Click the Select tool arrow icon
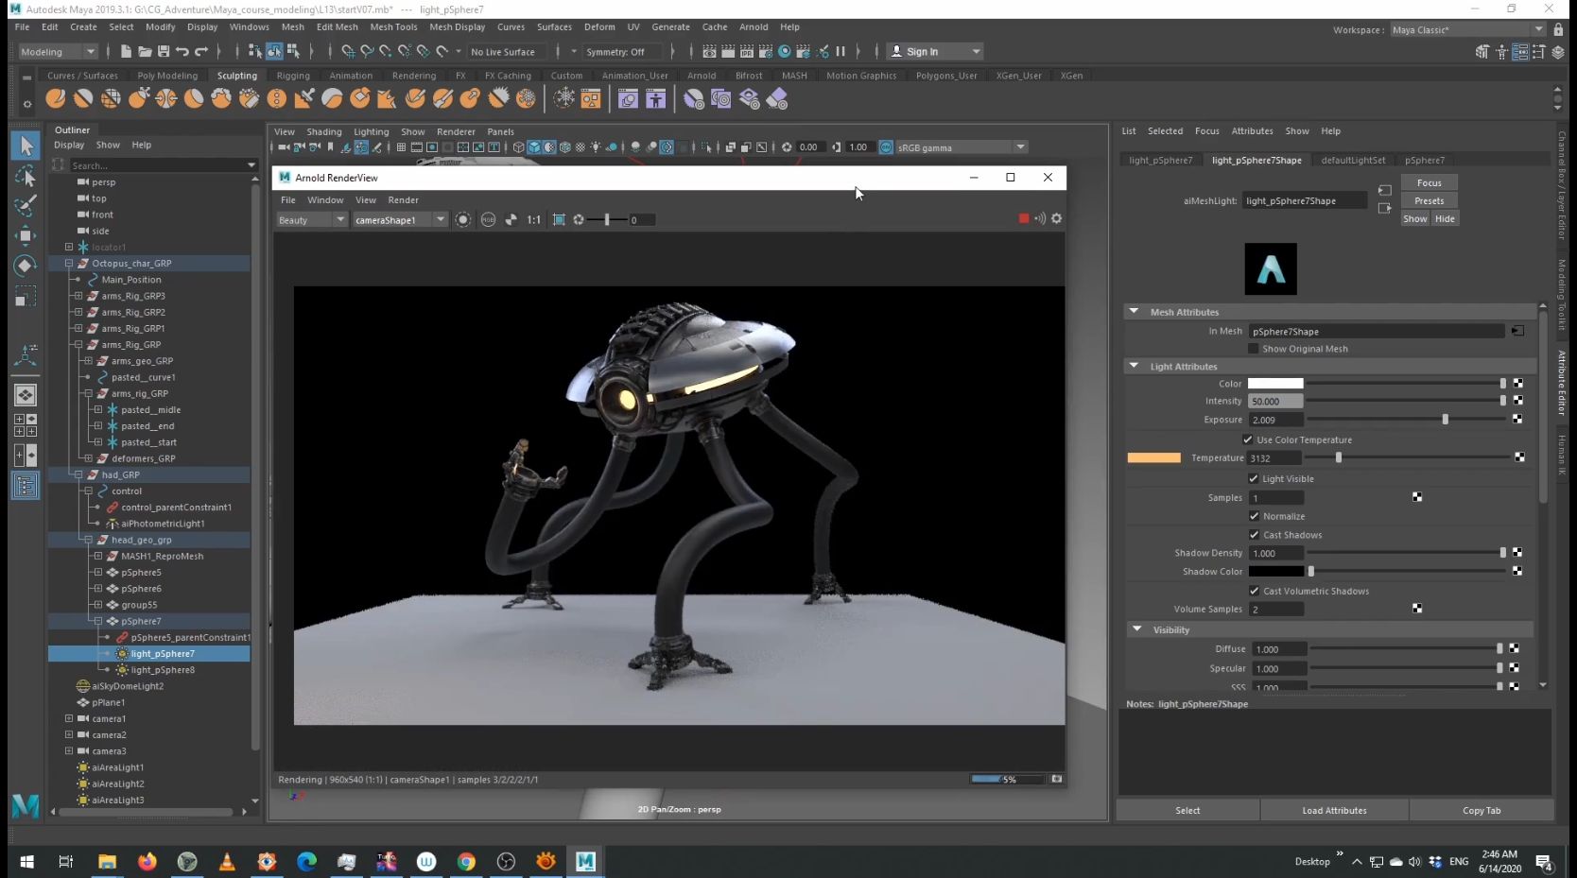Image resolution: width=1577 pixels, height=878 pixels. (26, 146)
